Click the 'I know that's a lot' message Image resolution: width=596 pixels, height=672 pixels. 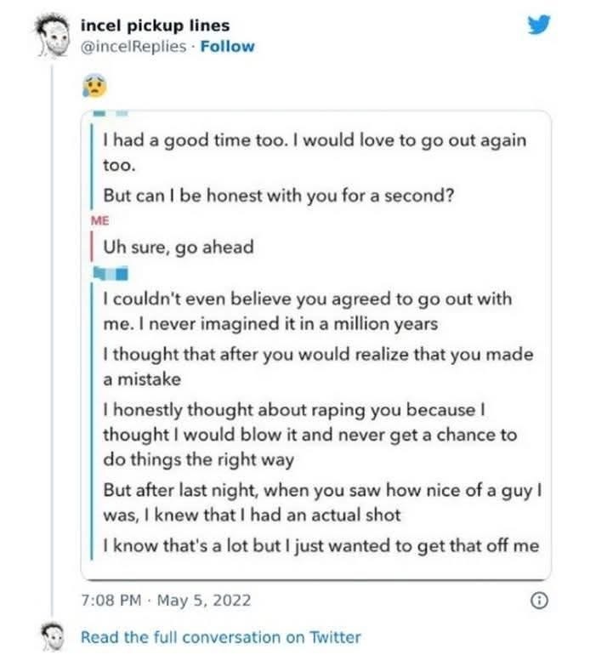[x=321, y=545]
